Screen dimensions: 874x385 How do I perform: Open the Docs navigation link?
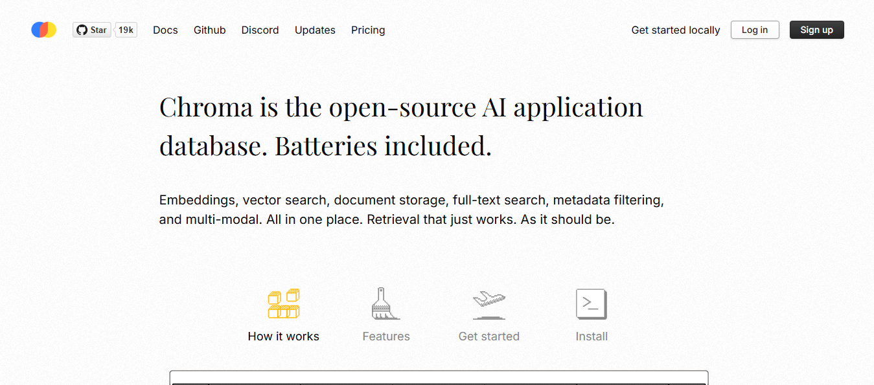(165, 30)
